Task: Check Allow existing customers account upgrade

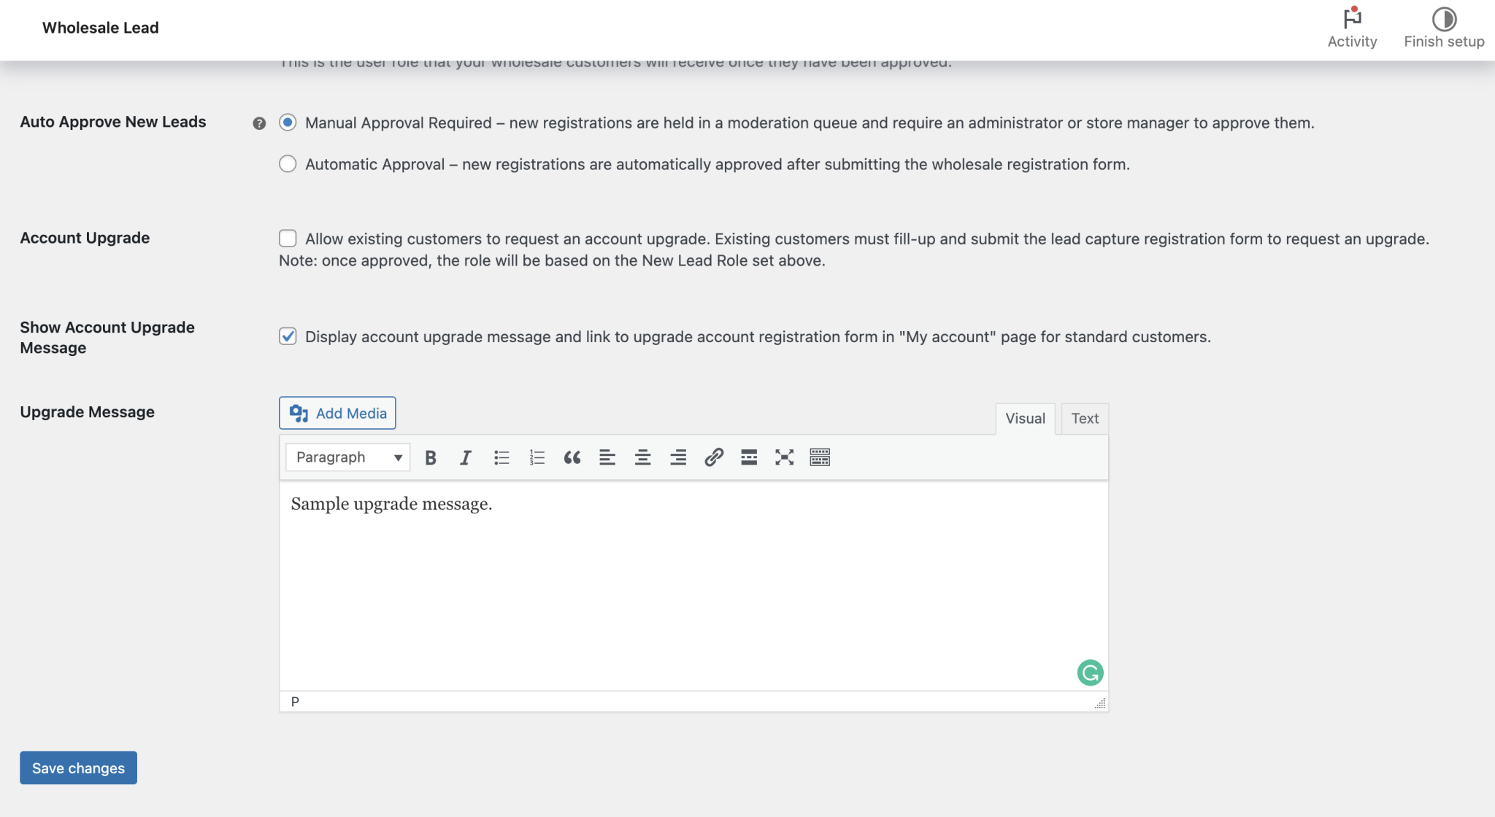Action: (x=288, y=239)
